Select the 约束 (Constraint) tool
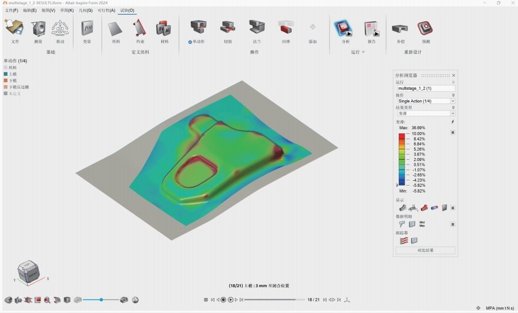The image size is (518, 313). pyautogui.click(x=140, y=28)
